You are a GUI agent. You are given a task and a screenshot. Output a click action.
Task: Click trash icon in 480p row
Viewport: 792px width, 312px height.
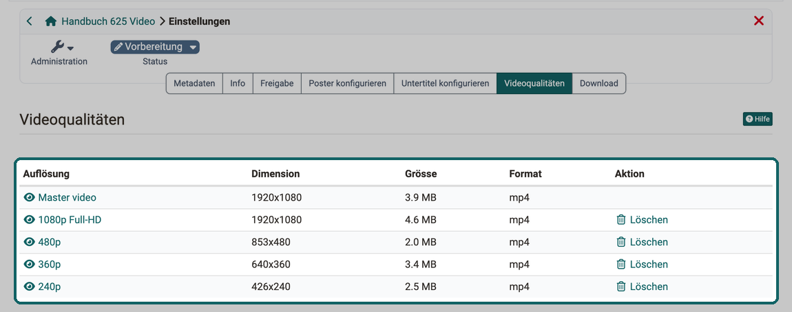coord(621,242)
